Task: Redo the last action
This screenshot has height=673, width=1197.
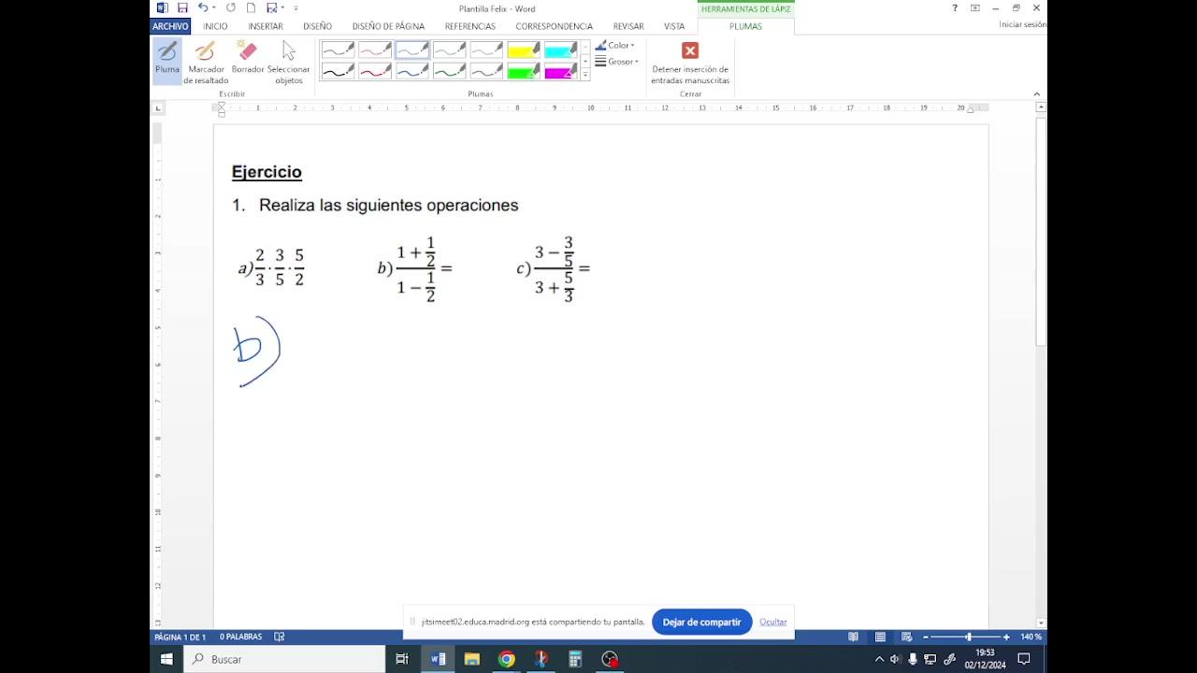Action: pos(231,8)
